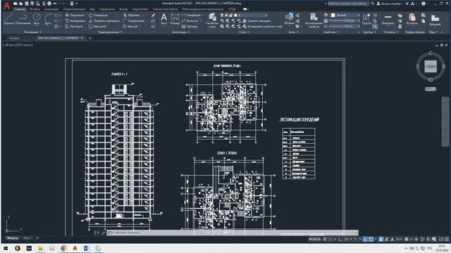Click the white color swatch in Properties panel
This screenshot has height=253, width=451.
tap(333, 15)
